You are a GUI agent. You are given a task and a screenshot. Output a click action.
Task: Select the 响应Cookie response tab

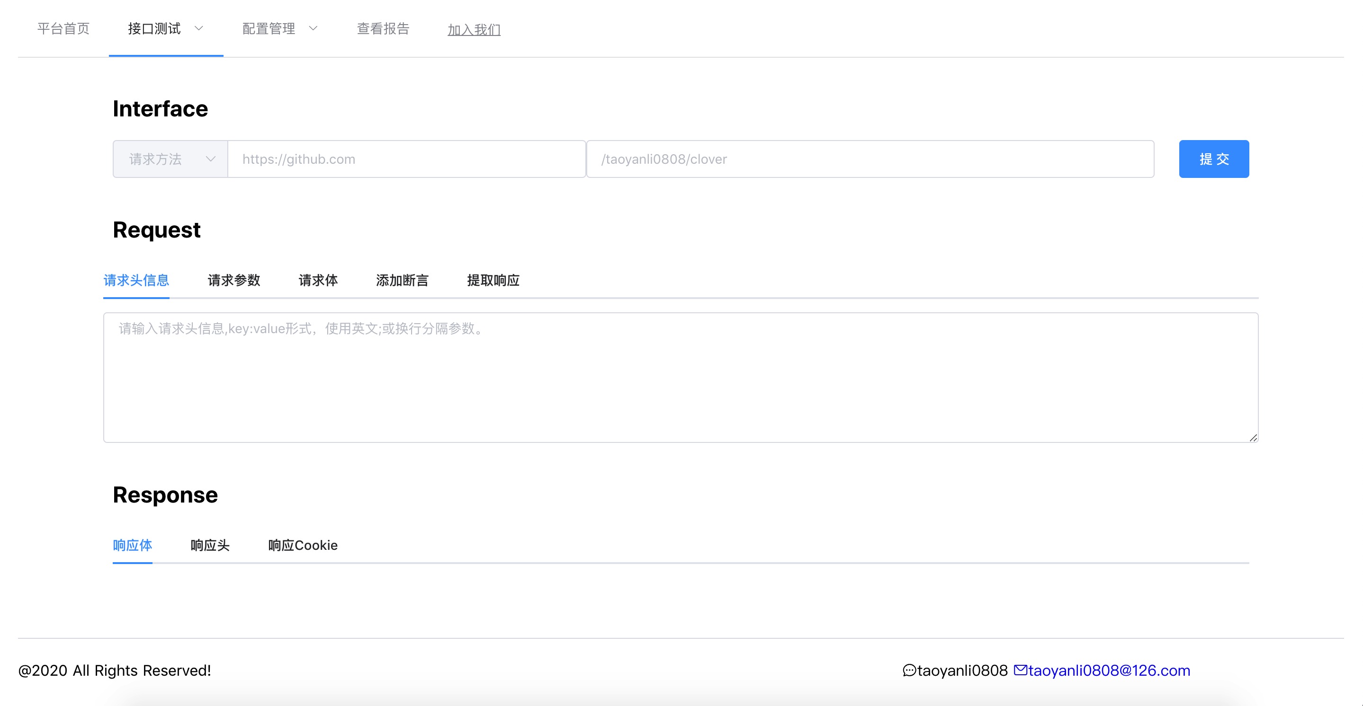(x=303, y=545)
